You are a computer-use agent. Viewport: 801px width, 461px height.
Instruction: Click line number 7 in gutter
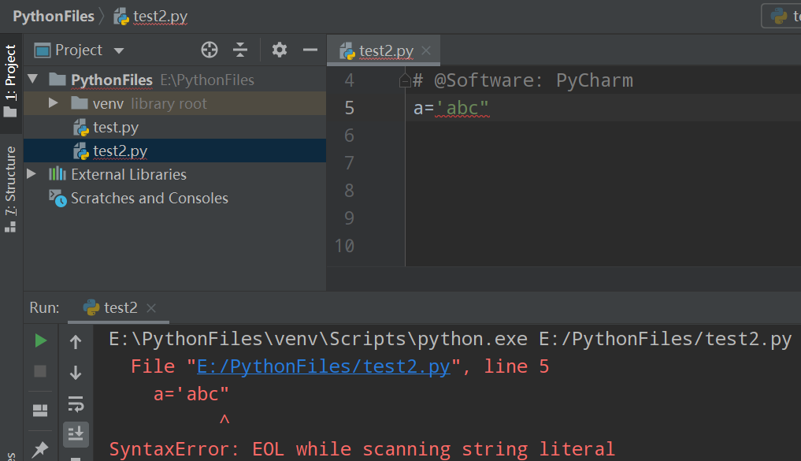[x=350, y=163]
